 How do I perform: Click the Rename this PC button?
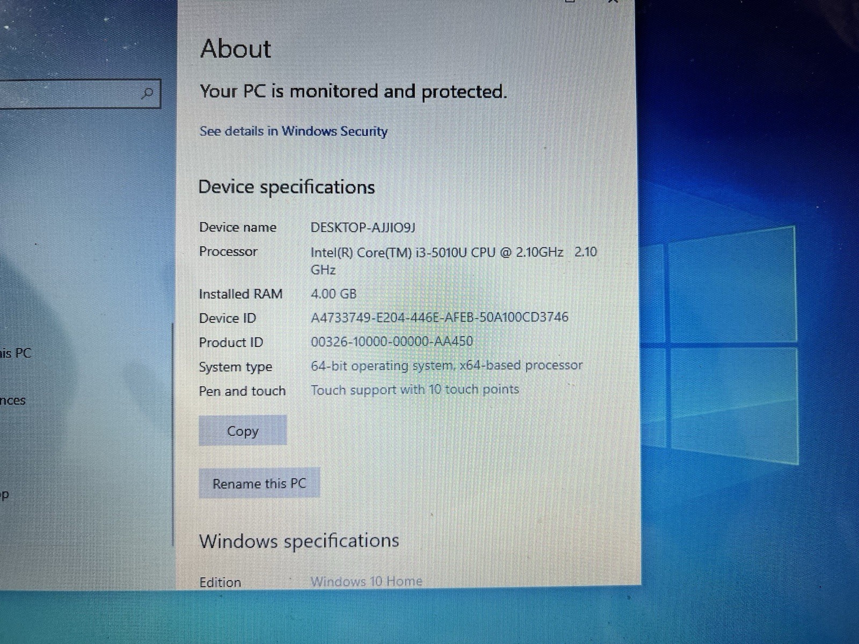point(259,483)
